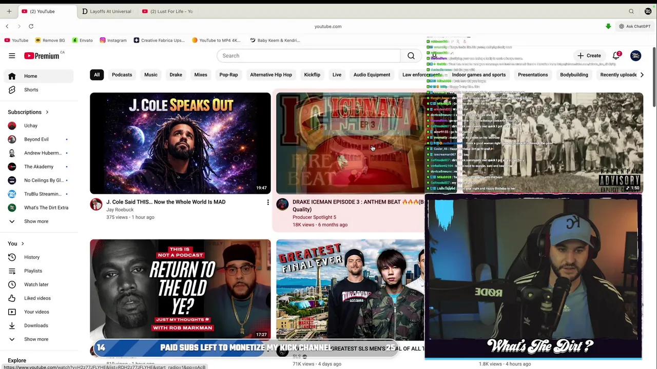
Task: Click Ask ChatGPT extension button
Action: 634,26
